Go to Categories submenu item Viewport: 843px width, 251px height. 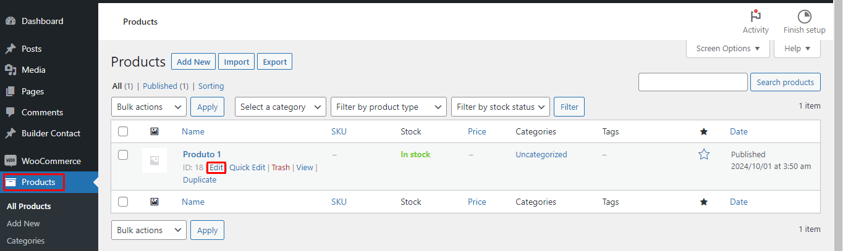coord(25,241)
